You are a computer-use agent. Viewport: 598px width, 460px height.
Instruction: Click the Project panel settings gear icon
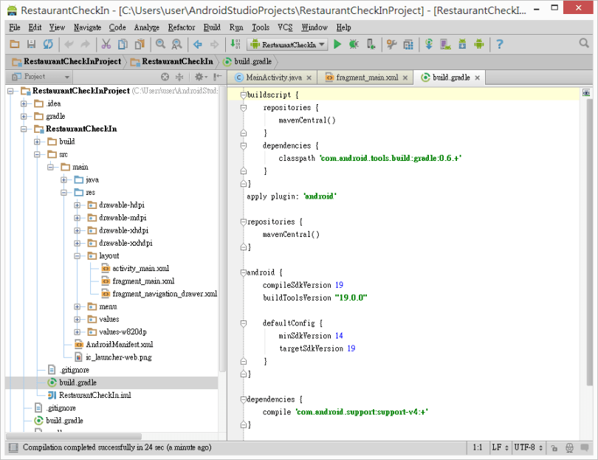click(199, 77)
